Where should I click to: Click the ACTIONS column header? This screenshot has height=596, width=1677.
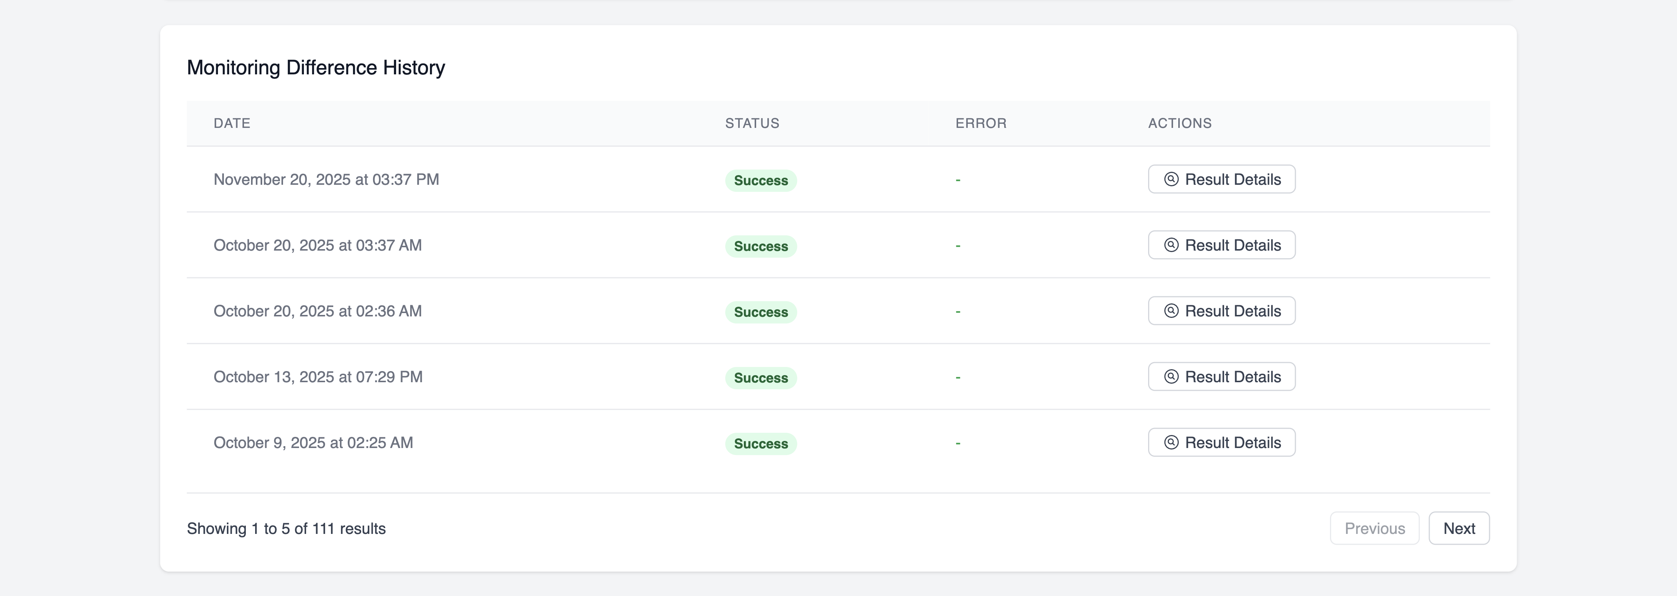coord(1179,123)
